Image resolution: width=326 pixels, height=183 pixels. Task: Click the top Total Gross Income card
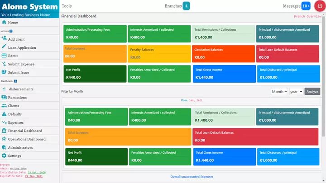(224, 74)
